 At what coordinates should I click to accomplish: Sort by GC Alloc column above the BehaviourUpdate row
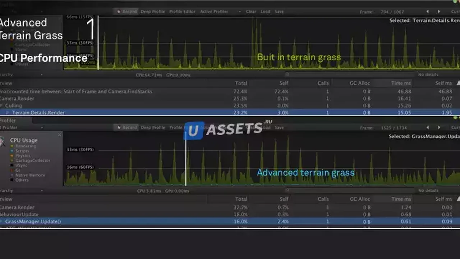(360, 199)
